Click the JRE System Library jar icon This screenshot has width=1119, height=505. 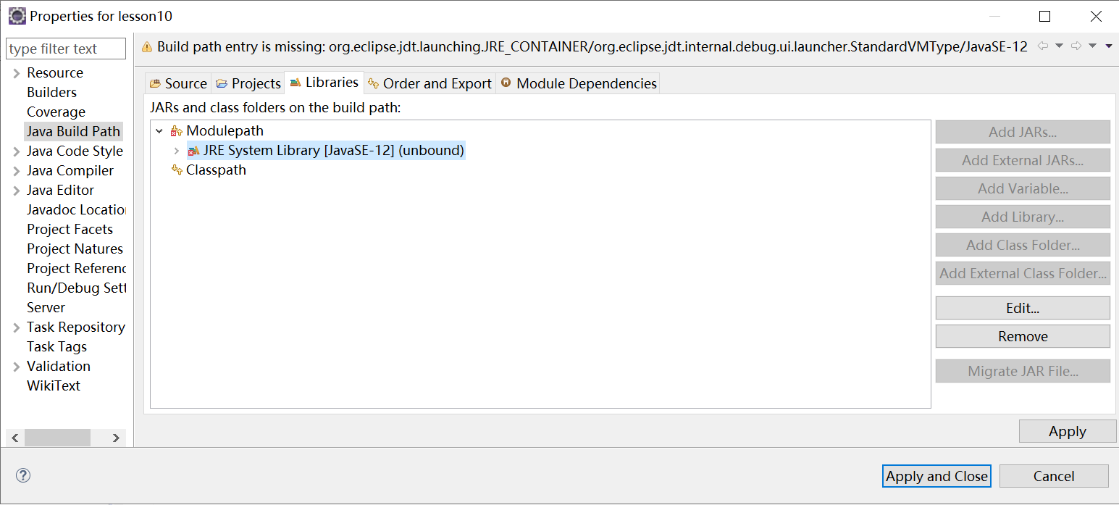193,150
